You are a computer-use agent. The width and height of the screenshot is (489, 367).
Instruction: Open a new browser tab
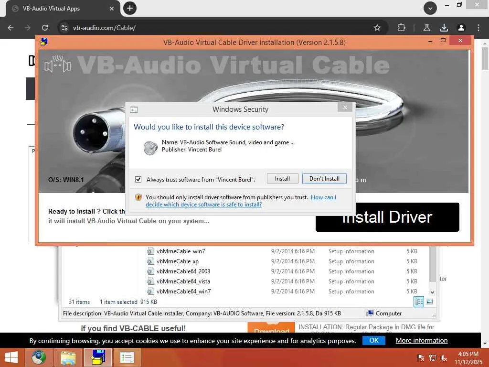point(130,8)
